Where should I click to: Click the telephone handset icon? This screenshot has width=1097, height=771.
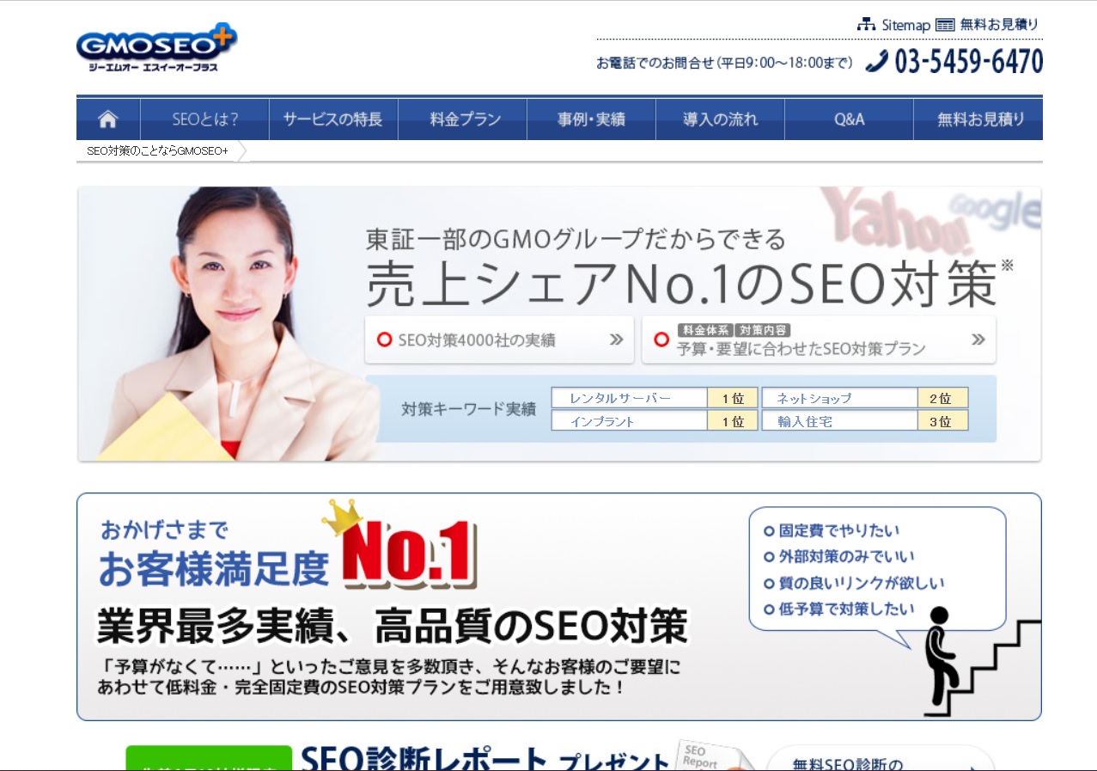(876, 61)
